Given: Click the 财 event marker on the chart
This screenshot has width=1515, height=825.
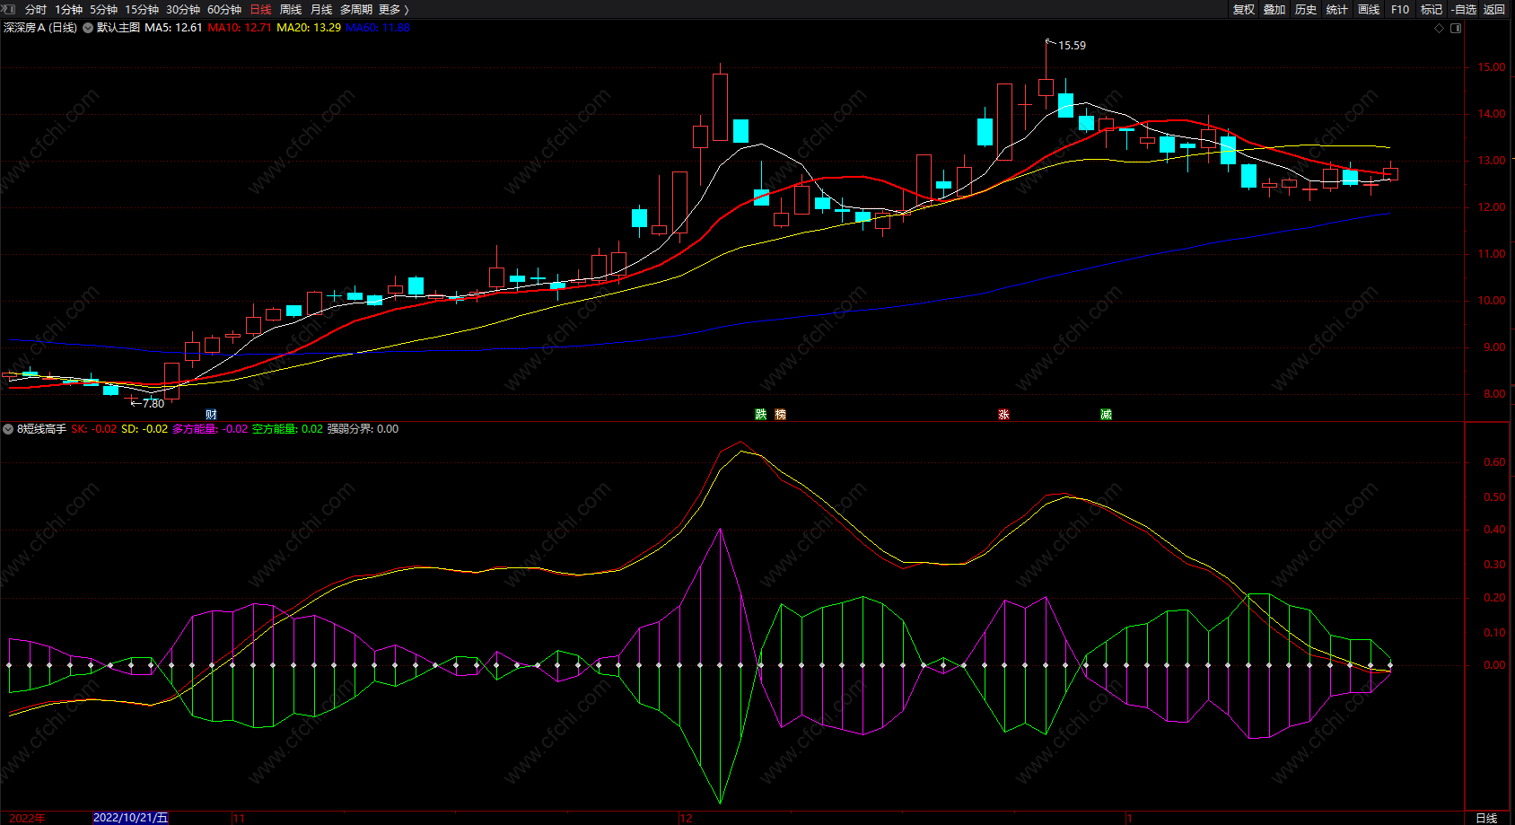Looking at the screenshot, I should [211, 414].
